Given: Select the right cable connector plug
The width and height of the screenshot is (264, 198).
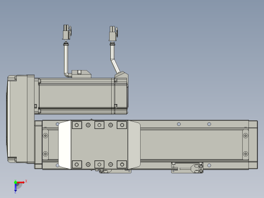Looking at the screenshot, I should click(x=113, y=34).
